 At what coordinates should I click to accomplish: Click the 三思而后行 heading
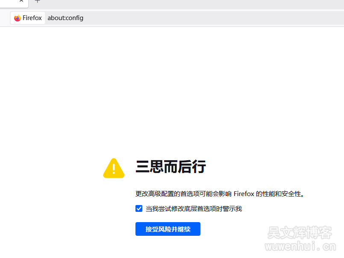coord(171,167)
